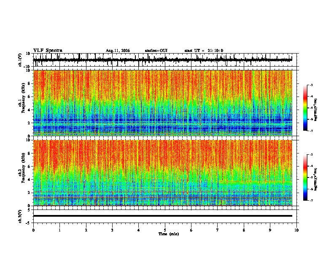Click the "Time (min)" axis label

(x=169, y=234)
